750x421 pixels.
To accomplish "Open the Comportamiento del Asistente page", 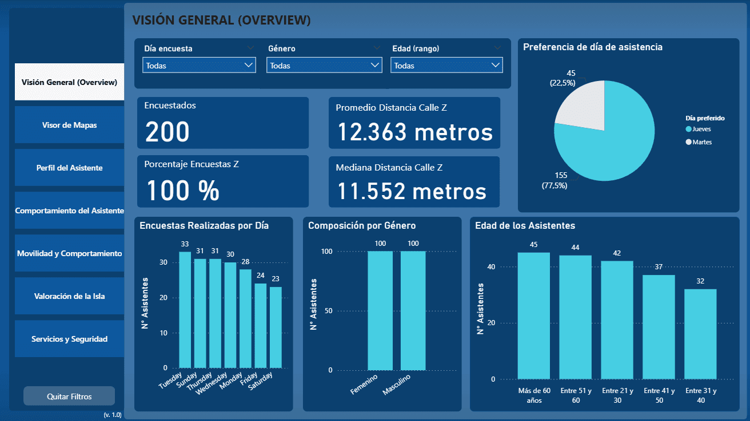I will coord(69,210).
